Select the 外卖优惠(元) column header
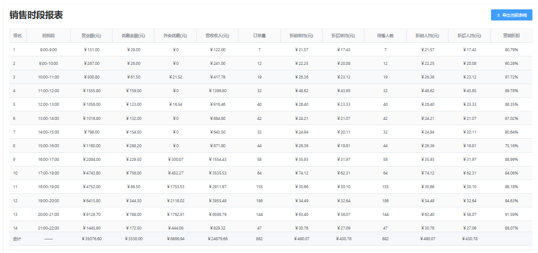 (175, 36)
